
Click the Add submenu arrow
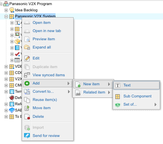tap(69, 83)
